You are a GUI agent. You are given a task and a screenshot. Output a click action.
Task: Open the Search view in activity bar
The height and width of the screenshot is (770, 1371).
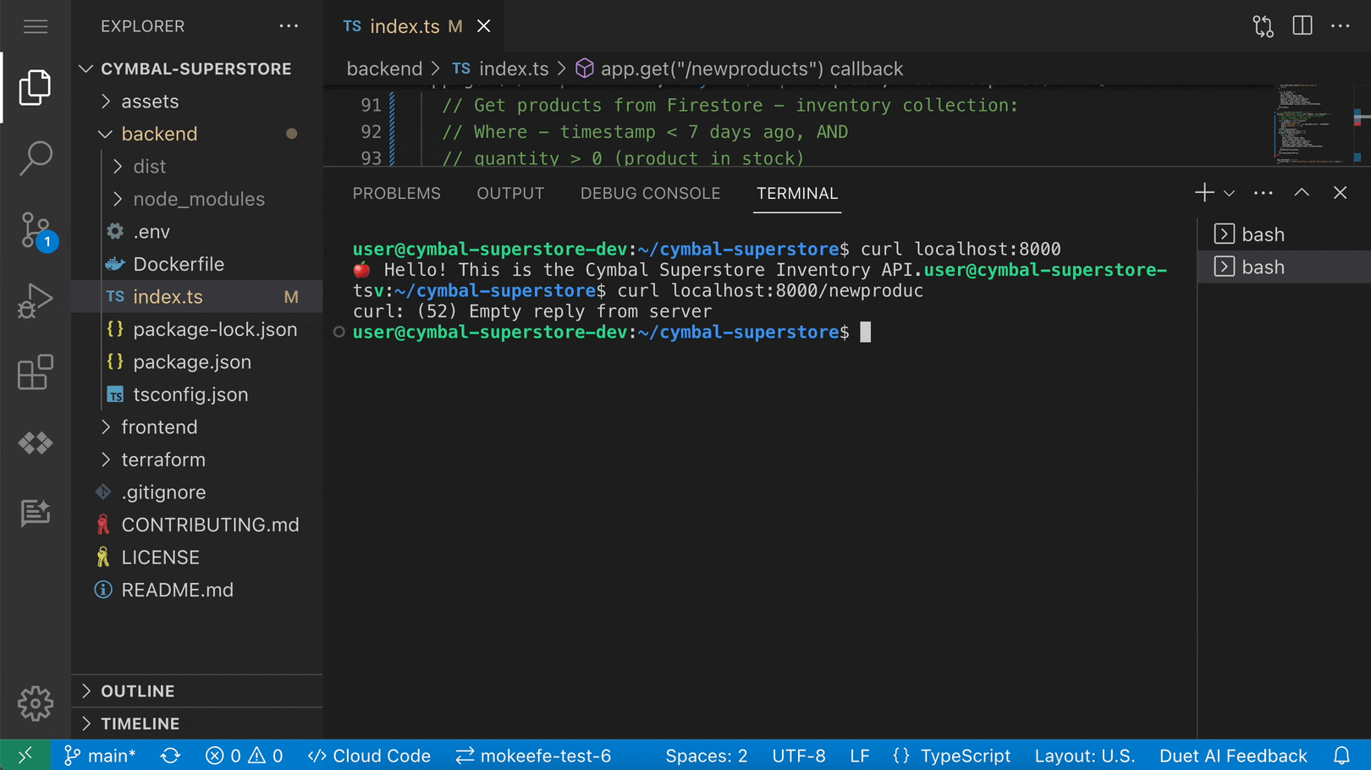pyautogui.click(x=36, y=158)
